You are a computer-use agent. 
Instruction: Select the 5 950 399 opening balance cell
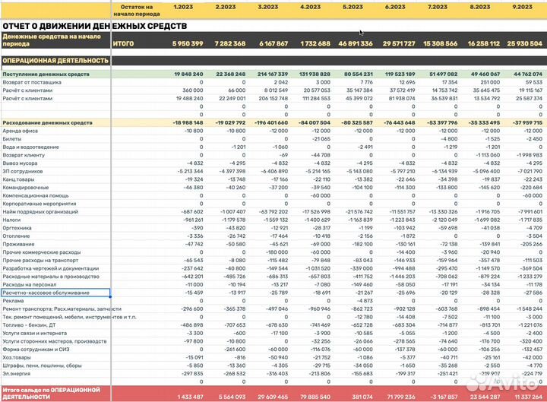187,43
